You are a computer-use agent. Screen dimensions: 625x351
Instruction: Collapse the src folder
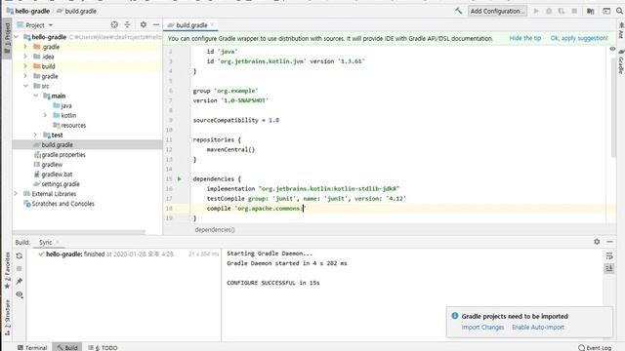pos(25,86)
